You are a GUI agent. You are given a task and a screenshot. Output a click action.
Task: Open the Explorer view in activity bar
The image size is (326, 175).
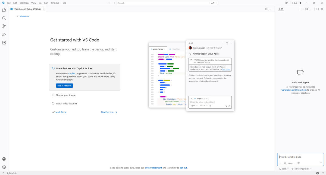tap(4, 10)
